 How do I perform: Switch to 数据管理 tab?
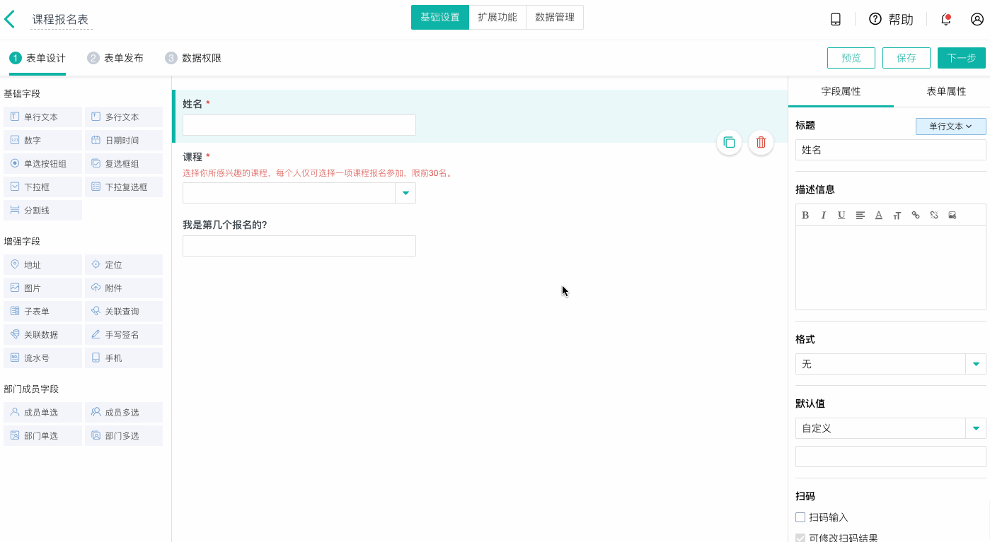click(x=555, y=18)
